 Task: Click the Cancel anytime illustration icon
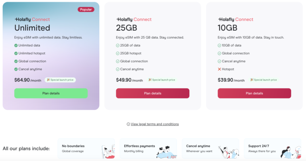228,151
